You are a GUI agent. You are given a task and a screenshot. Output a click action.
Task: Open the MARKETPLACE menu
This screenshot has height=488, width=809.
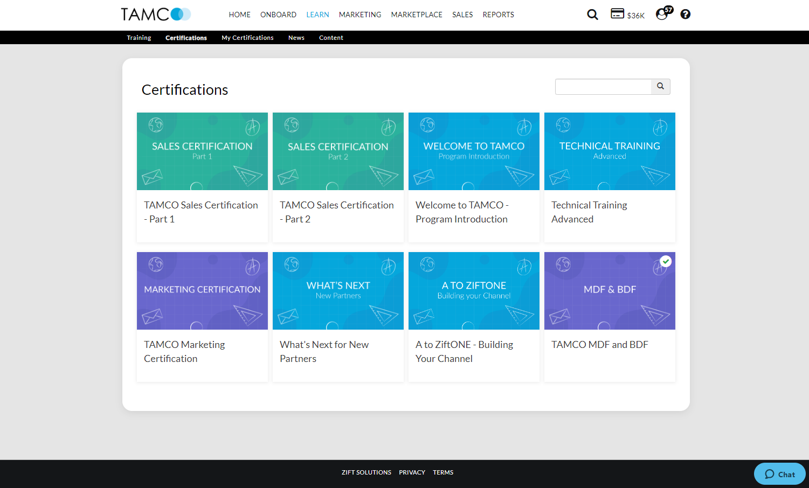417,15
